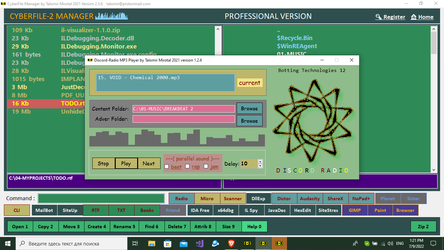Click the Adver Folder path field
444x250 pixels.
tap(184, 119)
